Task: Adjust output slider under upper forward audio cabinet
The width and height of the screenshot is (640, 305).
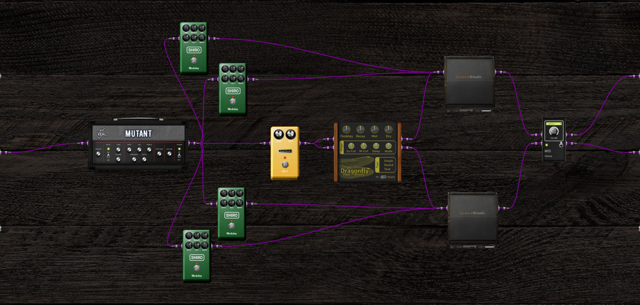Action: tap(486, 111)
